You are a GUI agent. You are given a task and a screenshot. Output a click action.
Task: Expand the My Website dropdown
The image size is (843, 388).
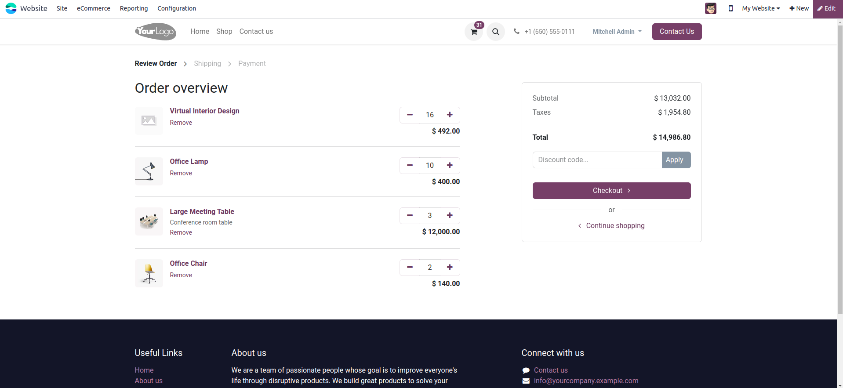pos(761,8)
